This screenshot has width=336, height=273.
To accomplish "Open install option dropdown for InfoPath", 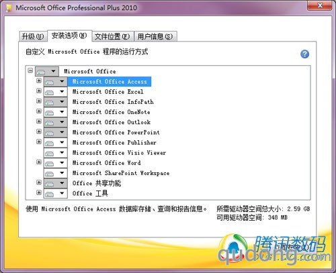I will coord(56,102).
